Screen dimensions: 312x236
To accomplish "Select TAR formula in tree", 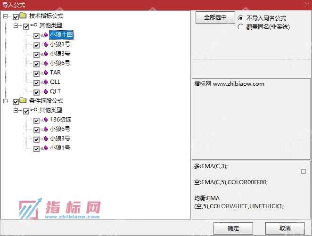I will (55, 73).
